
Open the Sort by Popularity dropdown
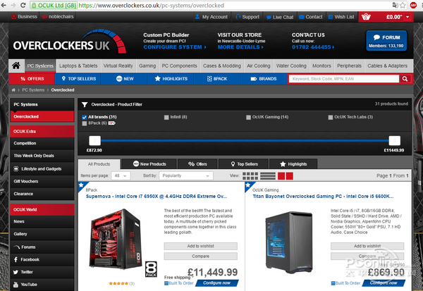click(x=186, y=175)
